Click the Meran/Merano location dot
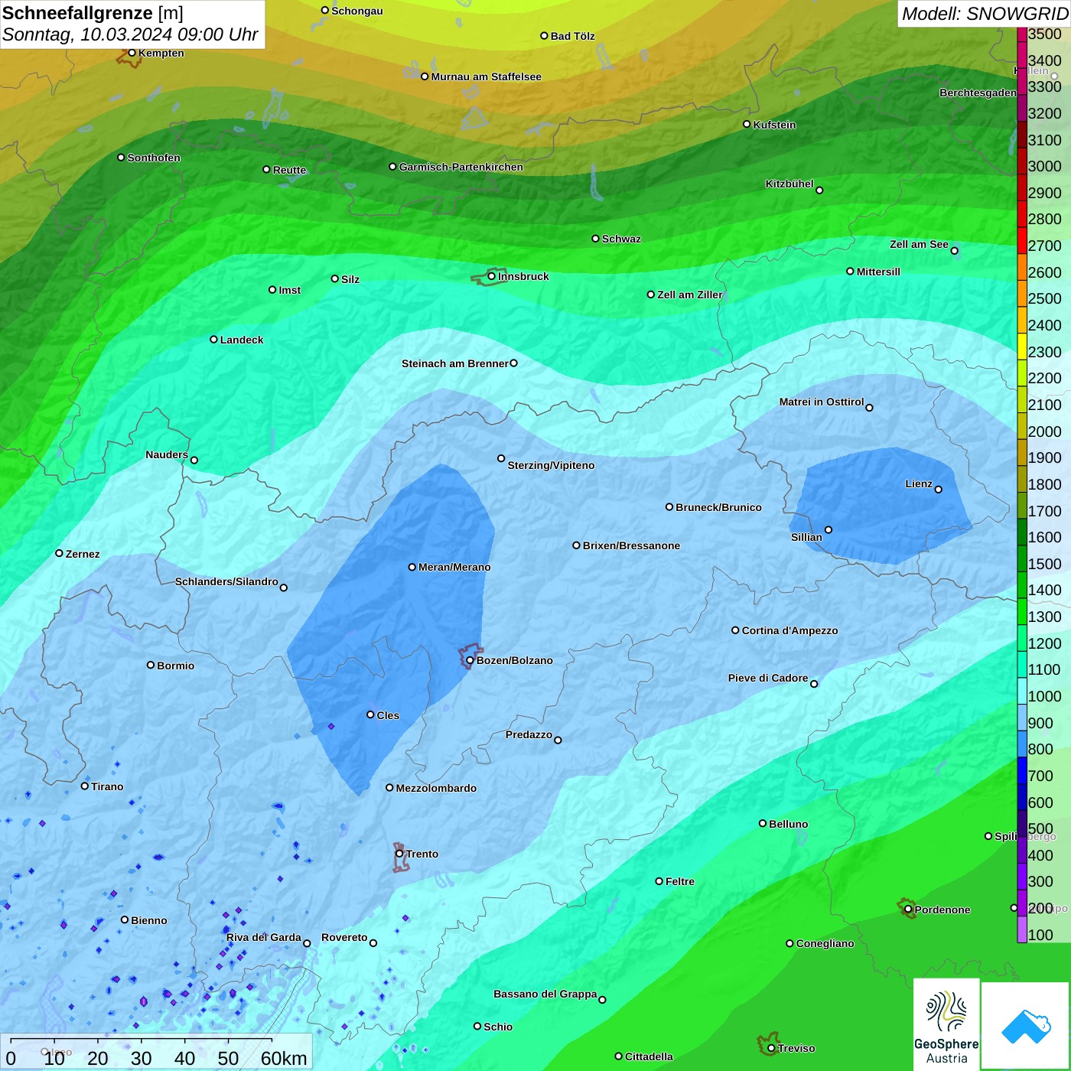1071x1071 pixels. point(412,567)
